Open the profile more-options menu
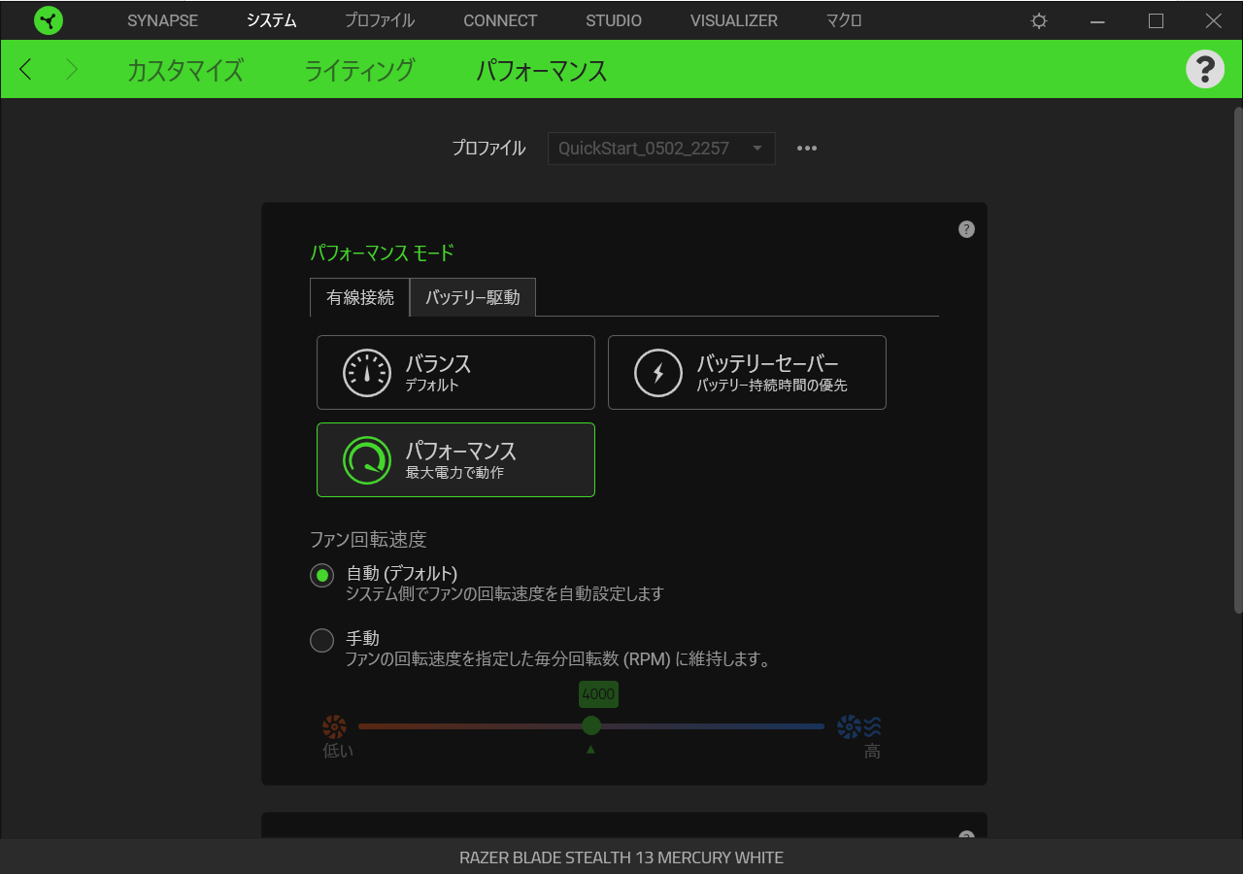1243x874 pixels. pos(807,148)
